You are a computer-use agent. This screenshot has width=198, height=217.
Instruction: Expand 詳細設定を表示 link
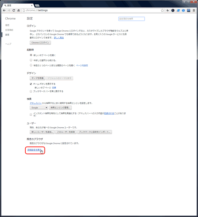35,150
